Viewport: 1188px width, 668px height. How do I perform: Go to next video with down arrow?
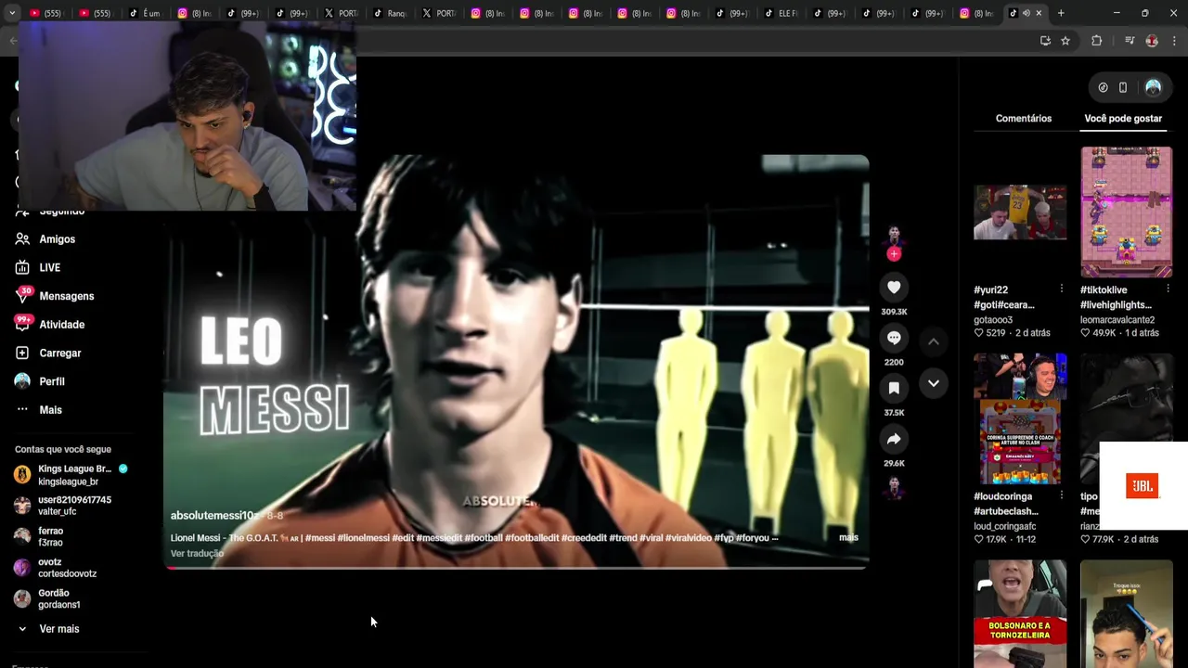(x=934, y=382)
